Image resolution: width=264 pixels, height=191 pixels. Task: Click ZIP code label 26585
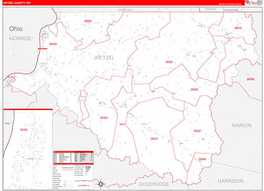250,79
